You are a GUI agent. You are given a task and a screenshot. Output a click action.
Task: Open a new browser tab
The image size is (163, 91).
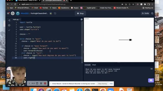(x=71, y=1)
